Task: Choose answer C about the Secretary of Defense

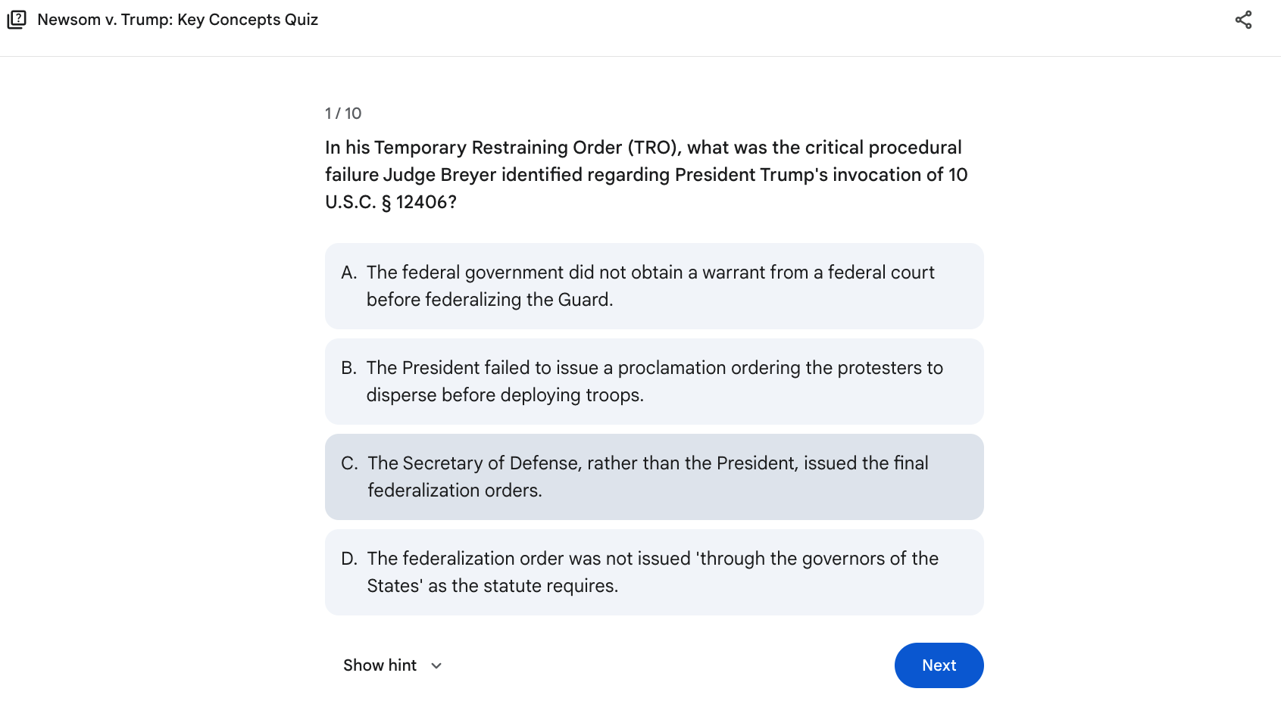Action: click(654, 477)
